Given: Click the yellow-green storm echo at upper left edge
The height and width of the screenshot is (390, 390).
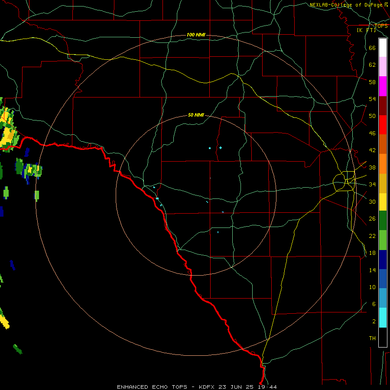Looking at the screenshot, I should [x=8, y=129].
